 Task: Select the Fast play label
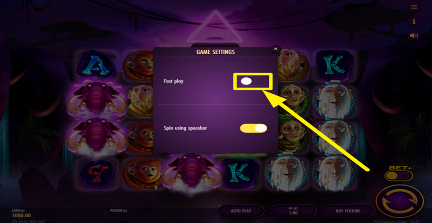pyautogui.click(x=174, y=81)
